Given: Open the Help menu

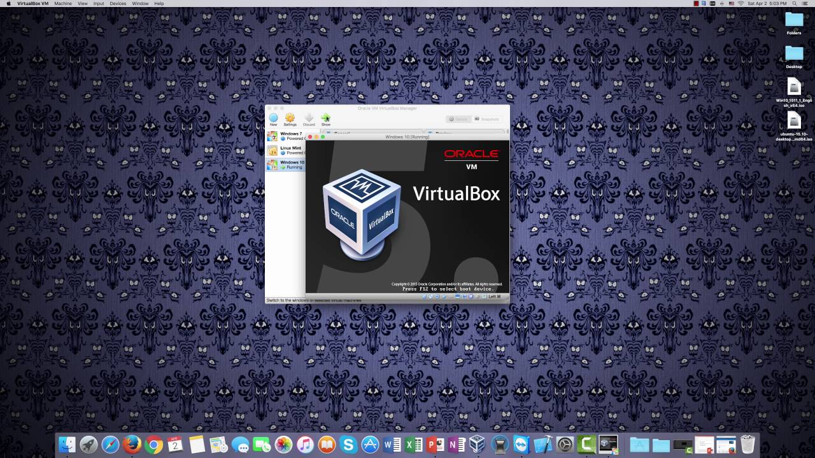Looking at the screenshot, I should coord(159,3).
